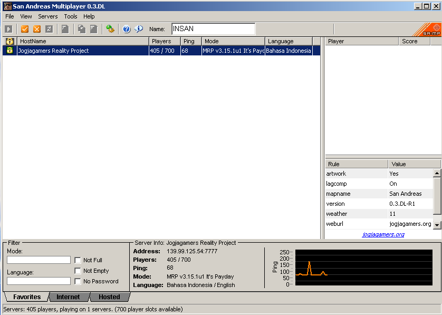Click the about info speech-bubble icon
Viewport: 442px width, 315px height.
[139, 29]
